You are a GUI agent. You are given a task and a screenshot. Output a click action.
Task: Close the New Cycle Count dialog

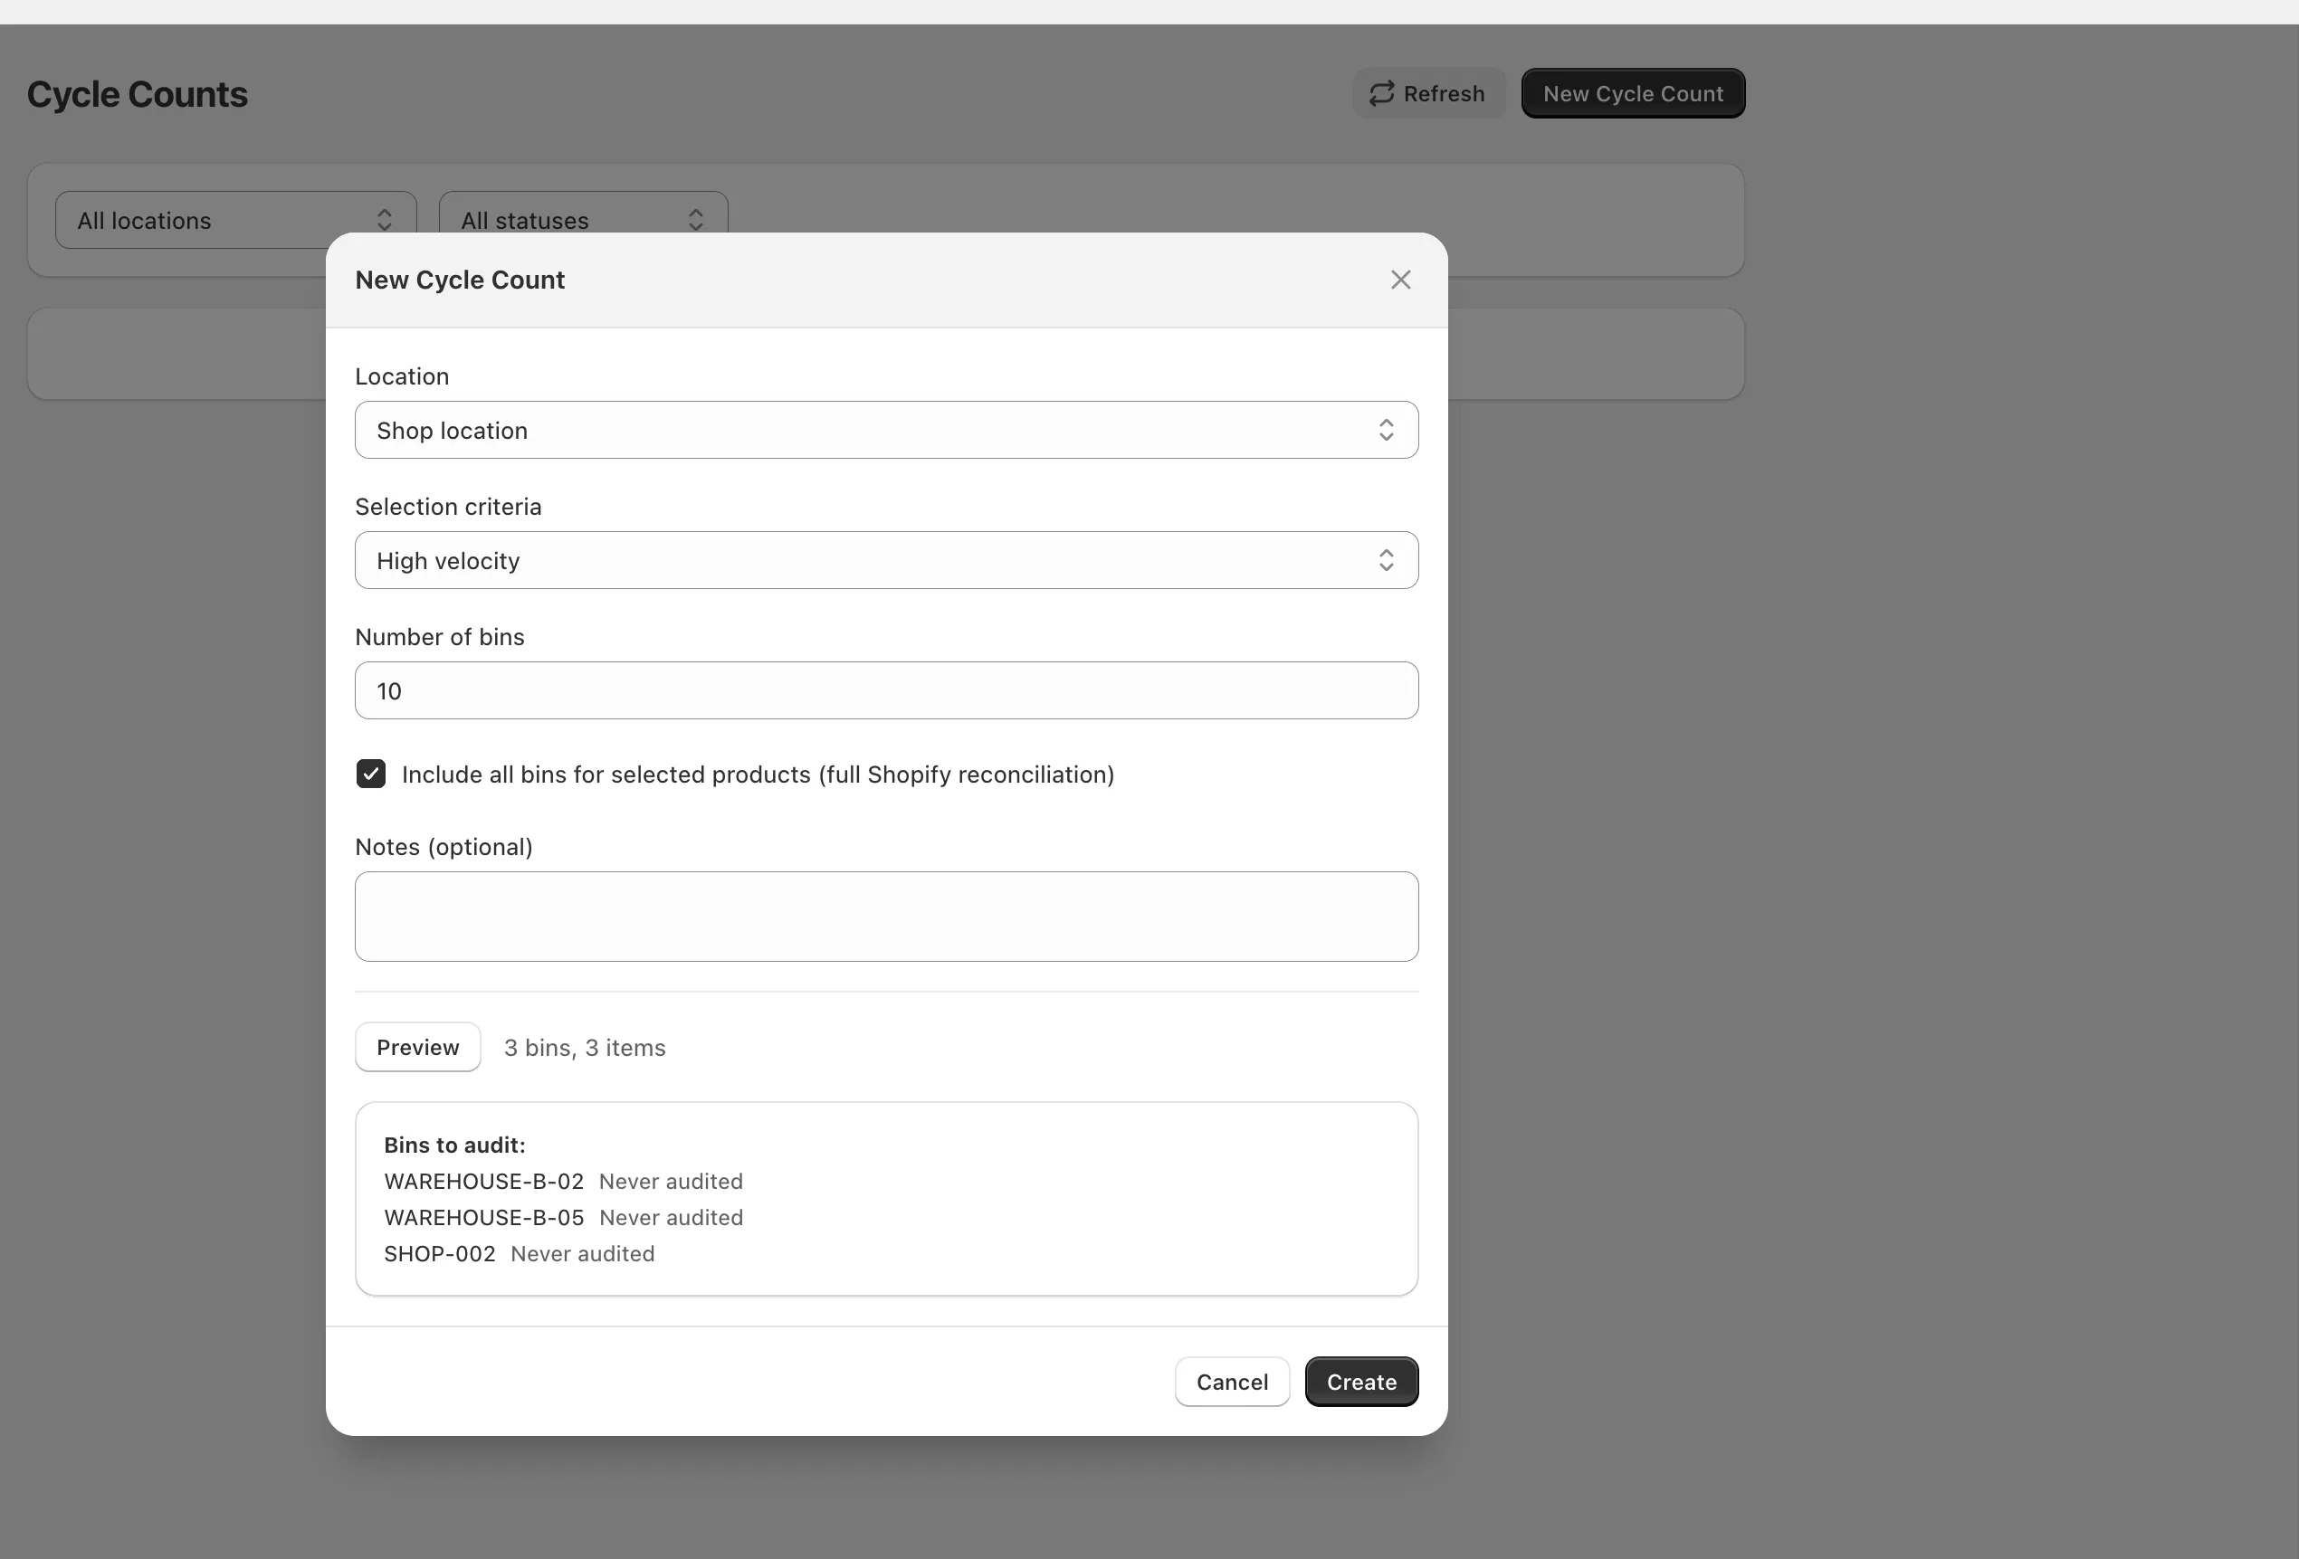point(1400,279)
